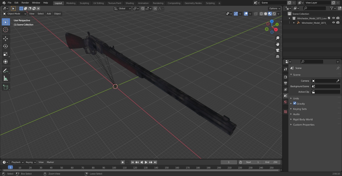This screenshot has width=342, height=176.
Task: Disable rendering of Winchester collection camera icon
Action: click(x=338, y=18)
